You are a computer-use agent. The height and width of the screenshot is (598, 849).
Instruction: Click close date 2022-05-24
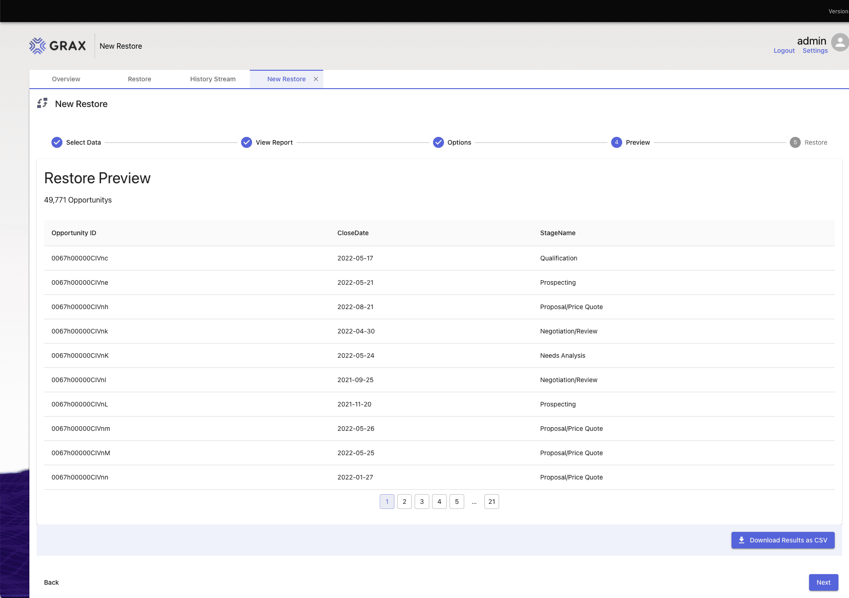click(x=356, y=355)
